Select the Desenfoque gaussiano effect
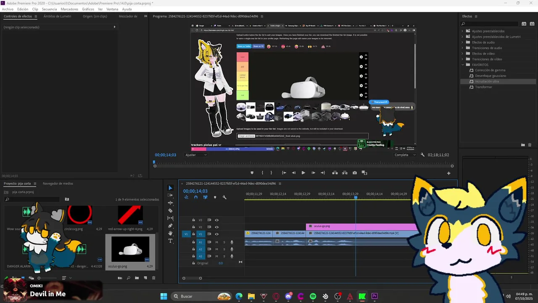The image size is (538, 303). (x=491, y=76)
